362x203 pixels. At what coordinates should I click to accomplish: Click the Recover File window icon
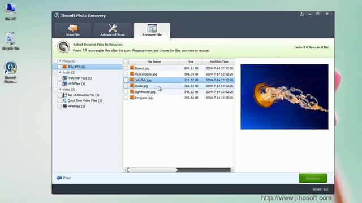coord(152,28)
